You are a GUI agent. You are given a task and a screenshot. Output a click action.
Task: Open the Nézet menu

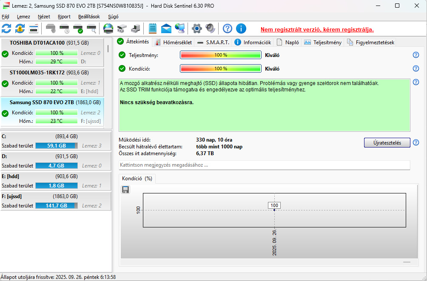44,17
